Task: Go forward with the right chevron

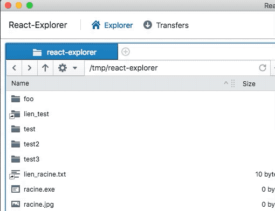Action: [30, 68]
